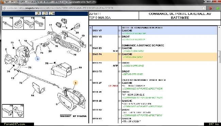Click the DROIT label in the 9151 Y0 row
Image resolution: width=221 pixels, height=126 pixels.
click(x=125, y=37)
